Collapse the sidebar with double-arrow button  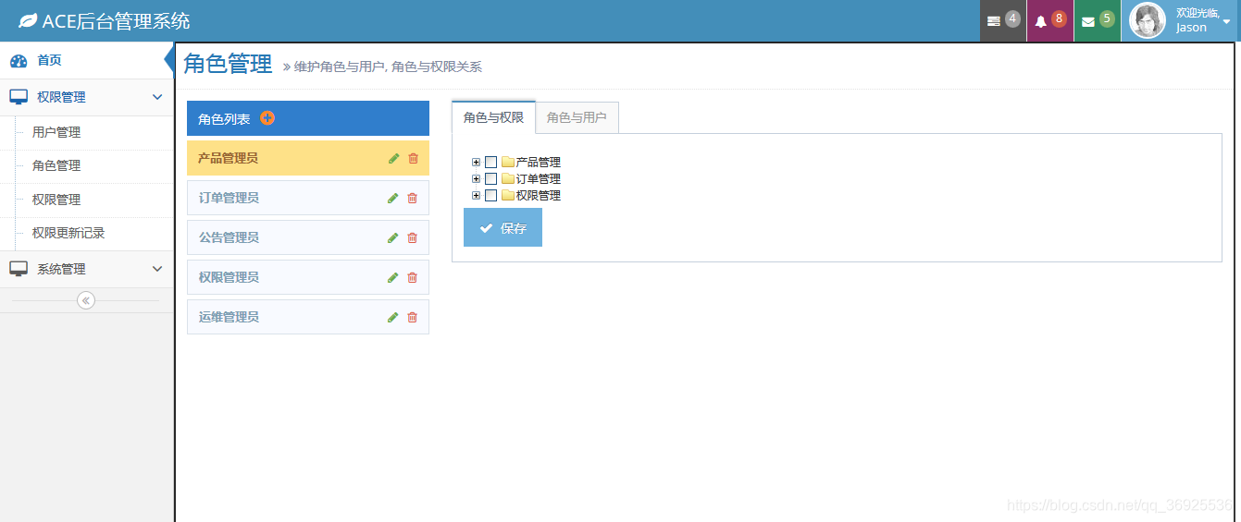pos(86,300)
